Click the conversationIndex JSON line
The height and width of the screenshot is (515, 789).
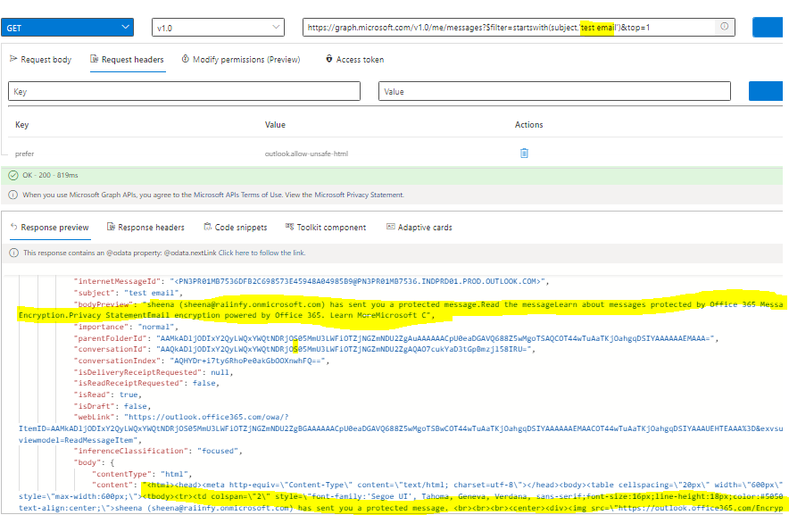202,361
